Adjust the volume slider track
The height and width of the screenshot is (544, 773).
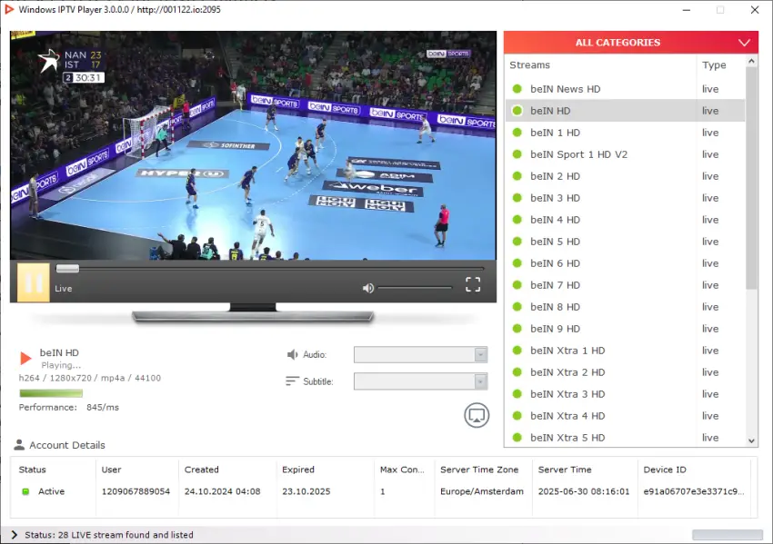(415, 288)
